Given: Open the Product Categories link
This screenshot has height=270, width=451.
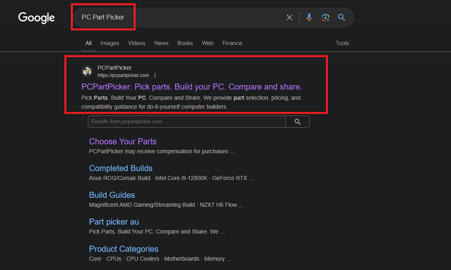Looking at the screenshot, I should click(123, 249).
